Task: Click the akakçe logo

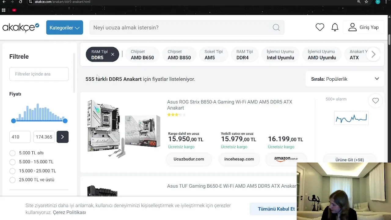Action: tap(21, 28)
